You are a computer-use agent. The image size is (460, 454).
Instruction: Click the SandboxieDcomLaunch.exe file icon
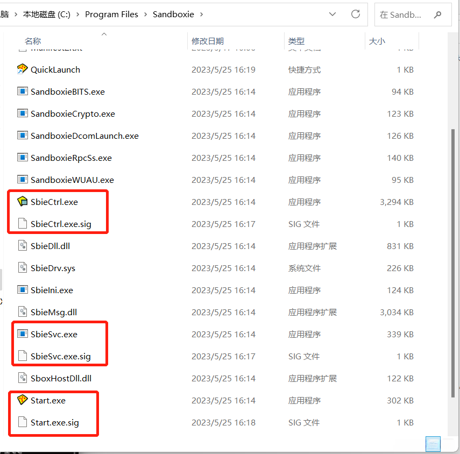point(22,136)
